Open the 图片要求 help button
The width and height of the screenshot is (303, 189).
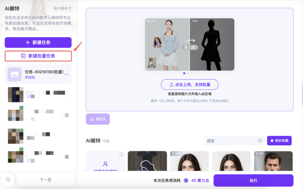pyautogui.click(x=62, y=9)
